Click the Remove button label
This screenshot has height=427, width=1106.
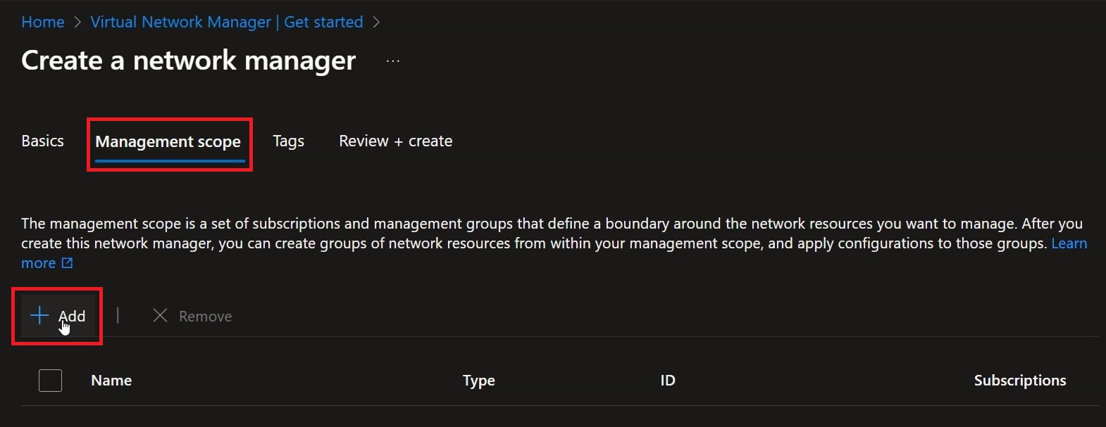[205, 317]
